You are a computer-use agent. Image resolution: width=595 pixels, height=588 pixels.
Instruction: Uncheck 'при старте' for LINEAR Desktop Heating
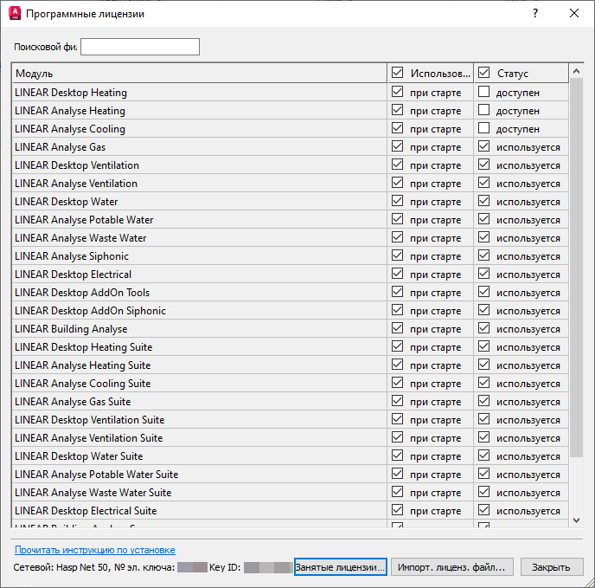tap(397, 92)
